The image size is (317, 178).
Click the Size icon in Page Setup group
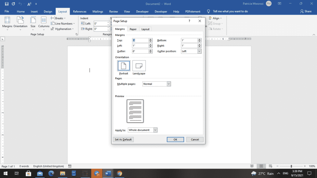tap(33, 23)
